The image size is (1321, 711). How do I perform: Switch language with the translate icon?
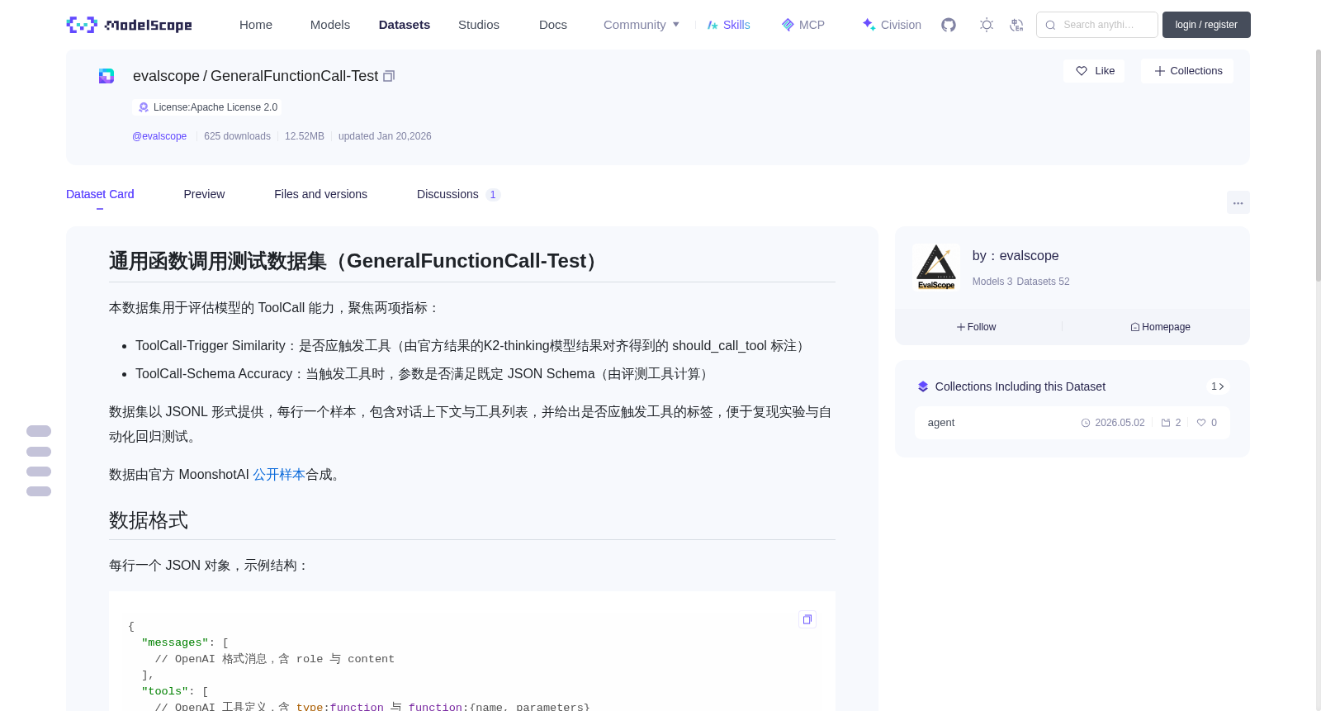1016,25
